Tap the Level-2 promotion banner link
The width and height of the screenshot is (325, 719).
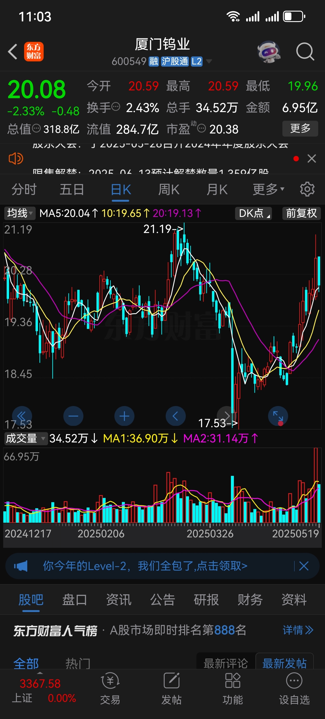145,566
